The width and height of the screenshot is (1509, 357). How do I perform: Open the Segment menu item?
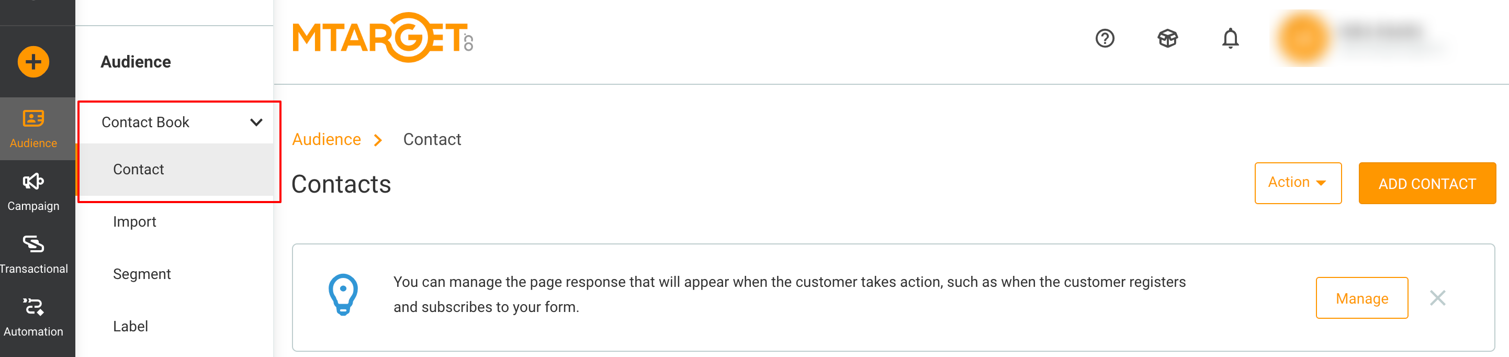pyautogui.click(x=142, y=274)
